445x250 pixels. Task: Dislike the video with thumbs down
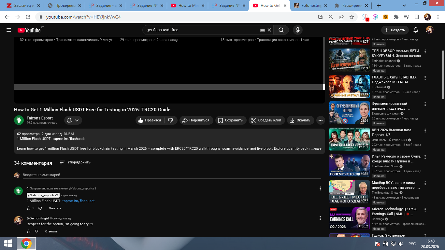171,120
